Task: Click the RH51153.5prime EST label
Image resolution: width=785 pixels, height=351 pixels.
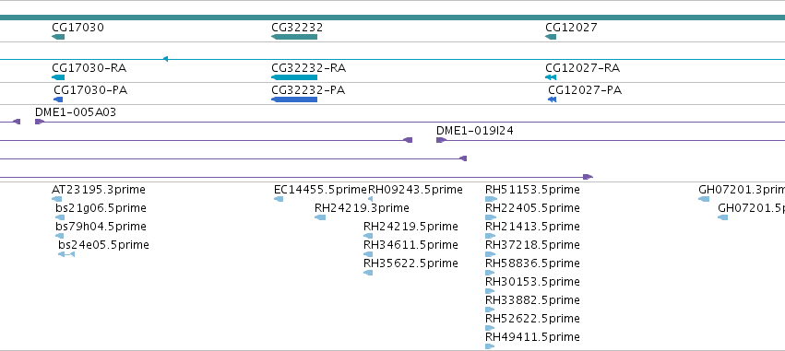Action: coord(532,190)
